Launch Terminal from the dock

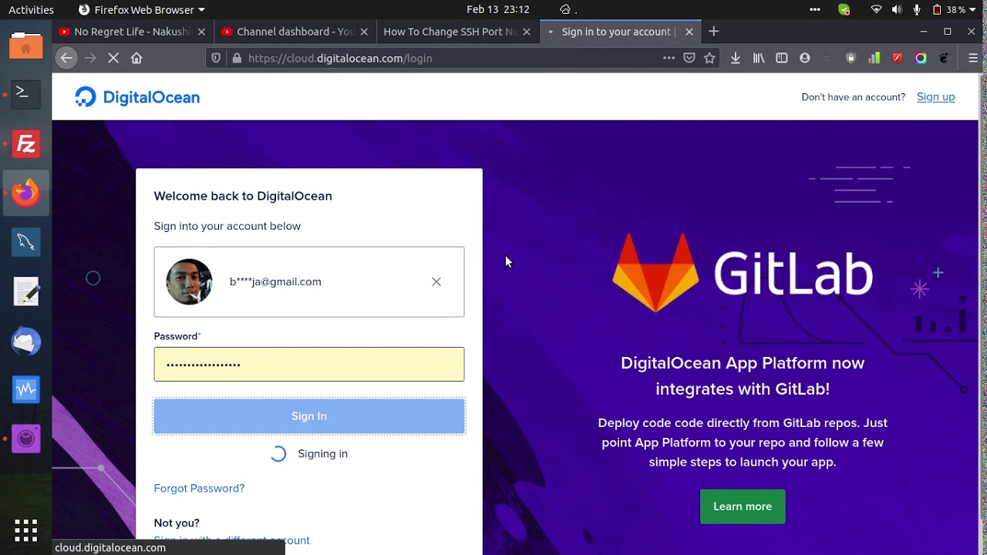(26, 94)
